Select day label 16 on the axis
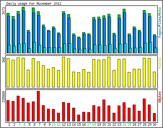Screen dimensions: 163x128 point(84,125)
